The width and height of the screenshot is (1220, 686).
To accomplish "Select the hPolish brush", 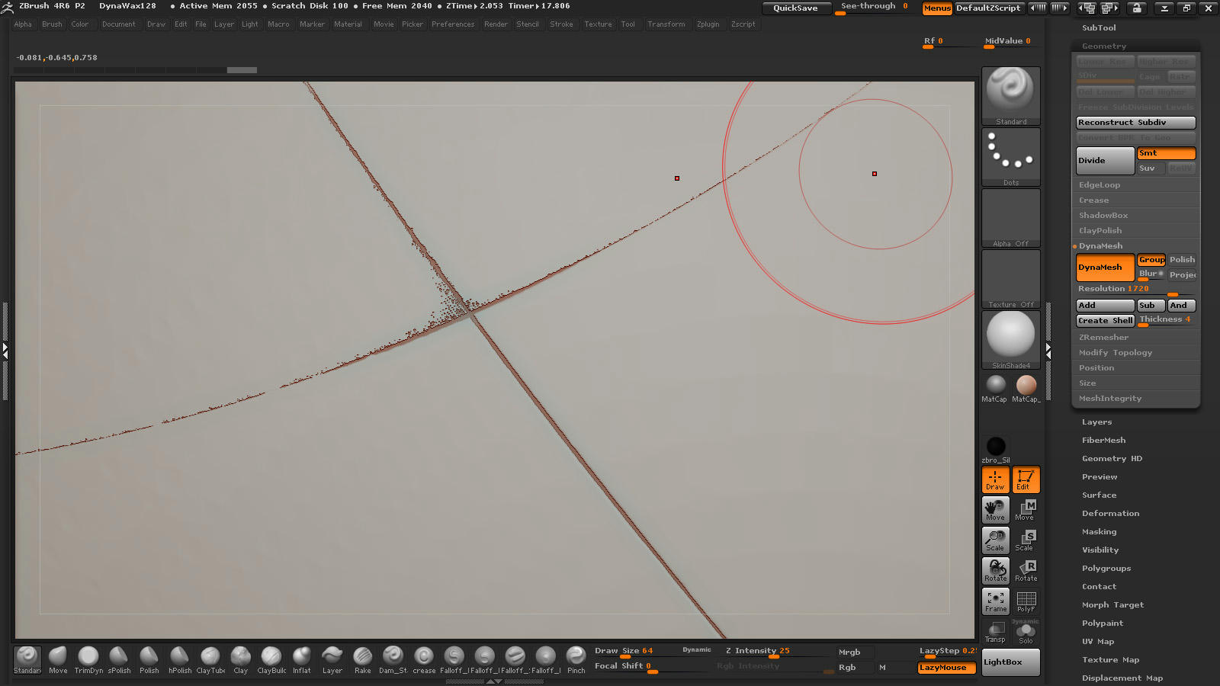I will click(x=180, y=660).
